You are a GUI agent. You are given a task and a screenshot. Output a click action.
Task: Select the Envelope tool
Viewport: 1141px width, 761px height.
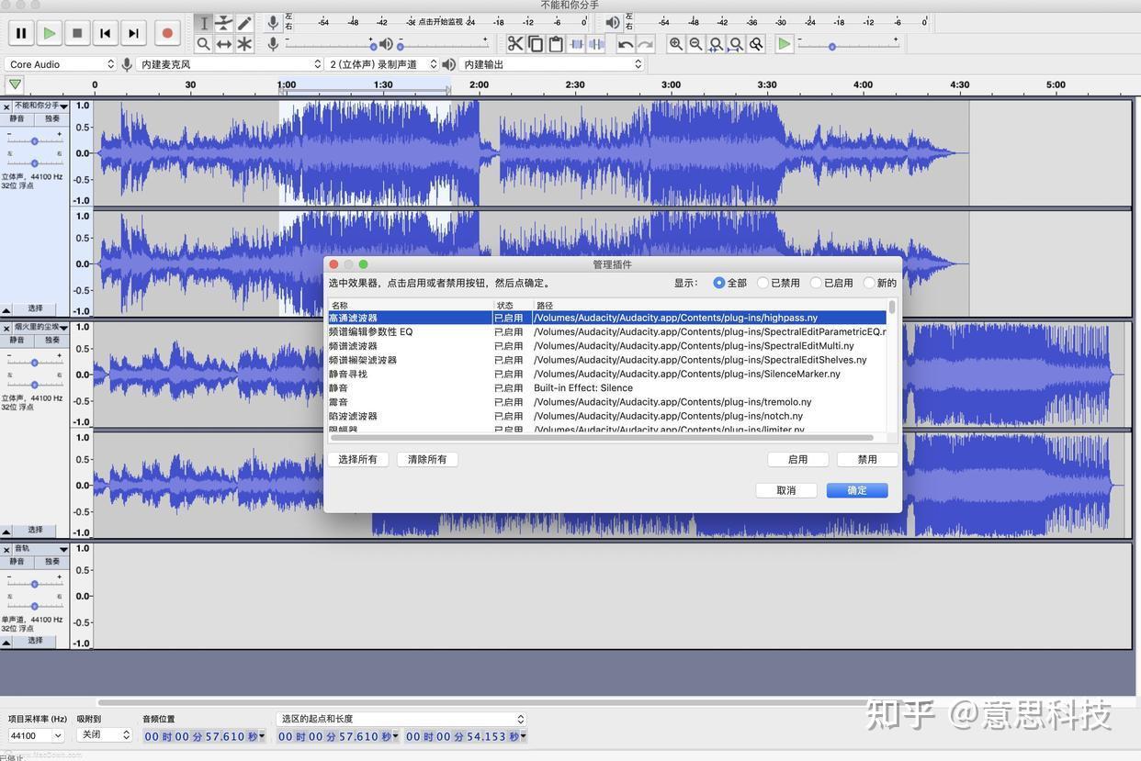point(223,23)
